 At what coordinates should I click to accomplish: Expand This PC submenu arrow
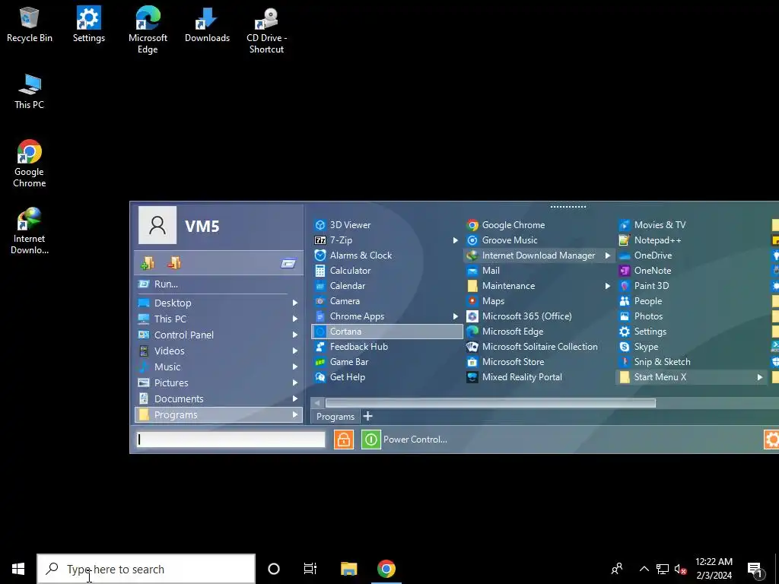coord(295,319)
